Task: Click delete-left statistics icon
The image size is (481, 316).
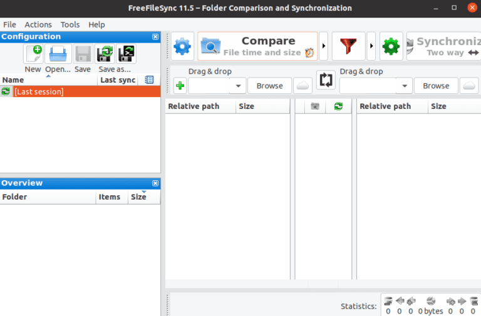Action: tap(388, 301)
